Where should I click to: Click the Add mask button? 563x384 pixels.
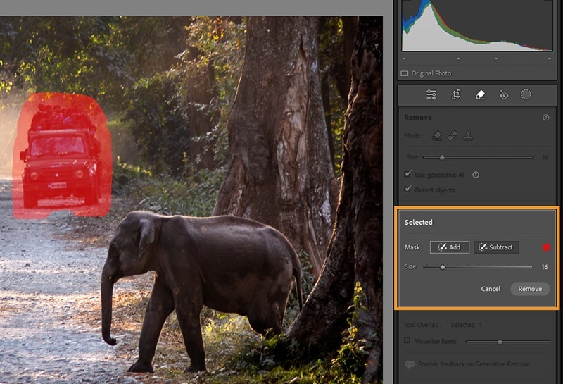(450, 247)
